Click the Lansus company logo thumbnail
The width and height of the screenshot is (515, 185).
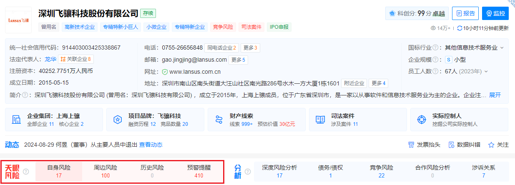click(19, 20)
